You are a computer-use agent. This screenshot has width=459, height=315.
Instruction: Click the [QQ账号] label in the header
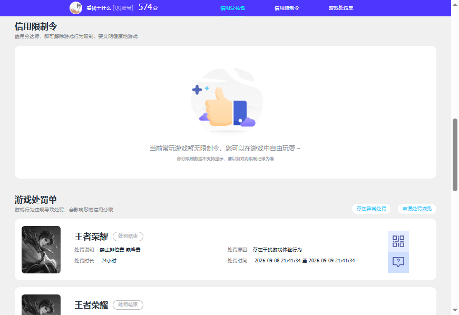point(123,8)
